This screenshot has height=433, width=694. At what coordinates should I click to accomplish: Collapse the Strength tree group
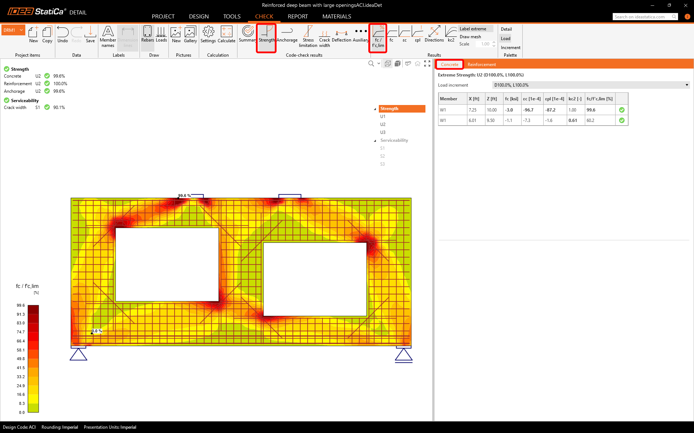pyautogui.click(x=375, y=109)
